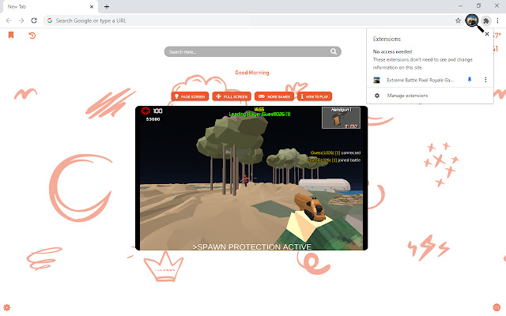Click the game preview window
The height and width of the screenshot is (316, 506).
coord(251,178)
